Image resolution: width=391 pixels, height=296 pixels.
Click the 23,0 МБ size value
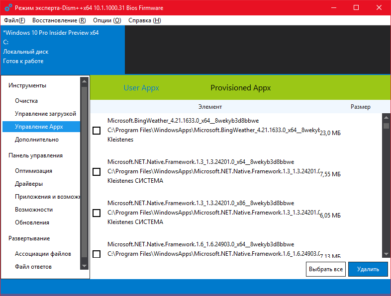click(x=330, y=133)
